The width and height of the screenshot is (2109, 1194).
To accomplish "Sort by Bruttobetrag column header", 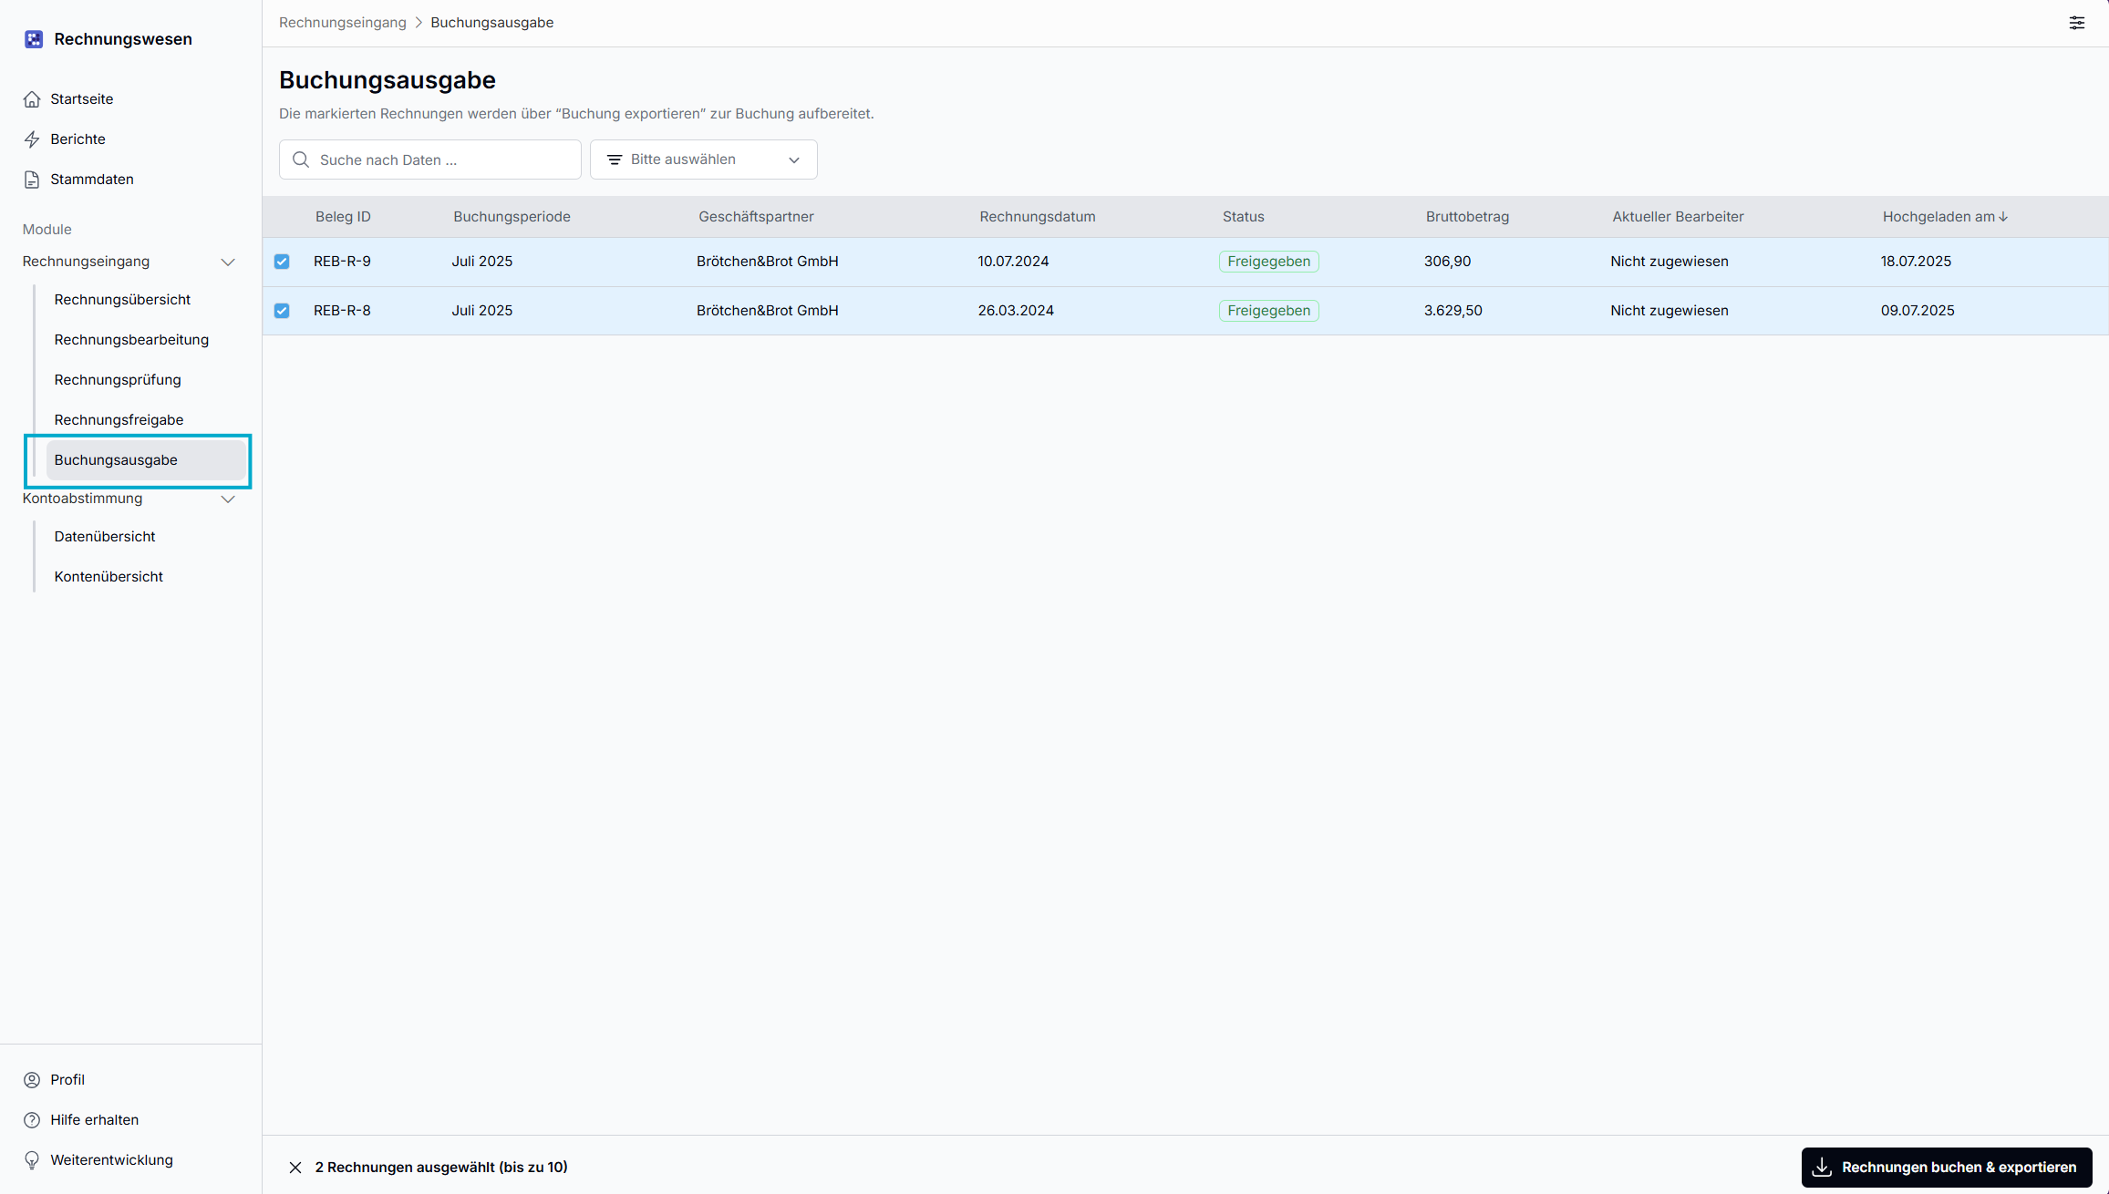I will coord(1467,217).
